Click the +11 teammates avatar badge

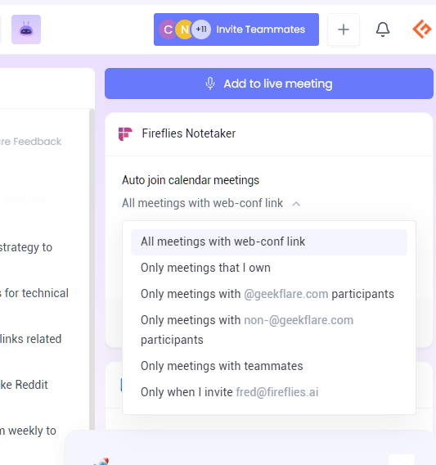click(201, 29)
